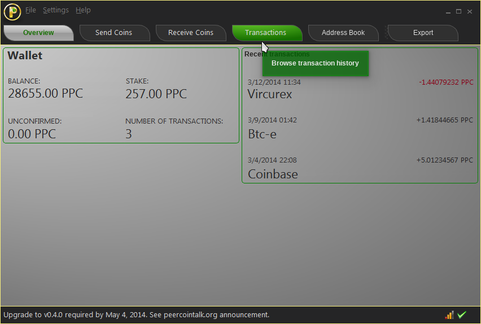
Task: Click the 257.00 PPC stake value
Action: pyautogui.click(x=156, y=94)
